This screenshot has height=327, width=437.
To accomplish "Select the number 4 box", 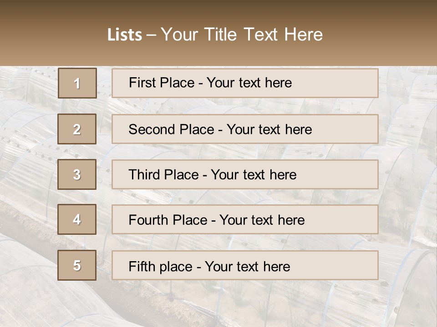I will point(77,219).
